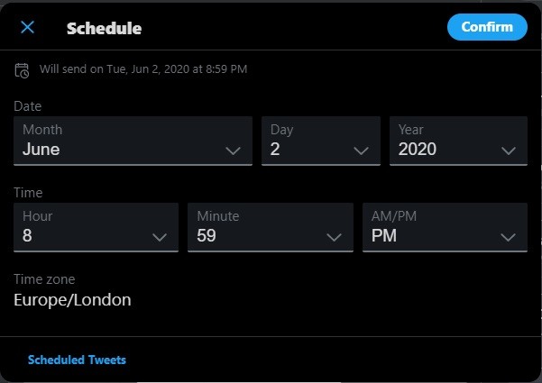The image size is (542, 383).
Task: Open the Scheduled Tweets link
Action: click(77, 360)
